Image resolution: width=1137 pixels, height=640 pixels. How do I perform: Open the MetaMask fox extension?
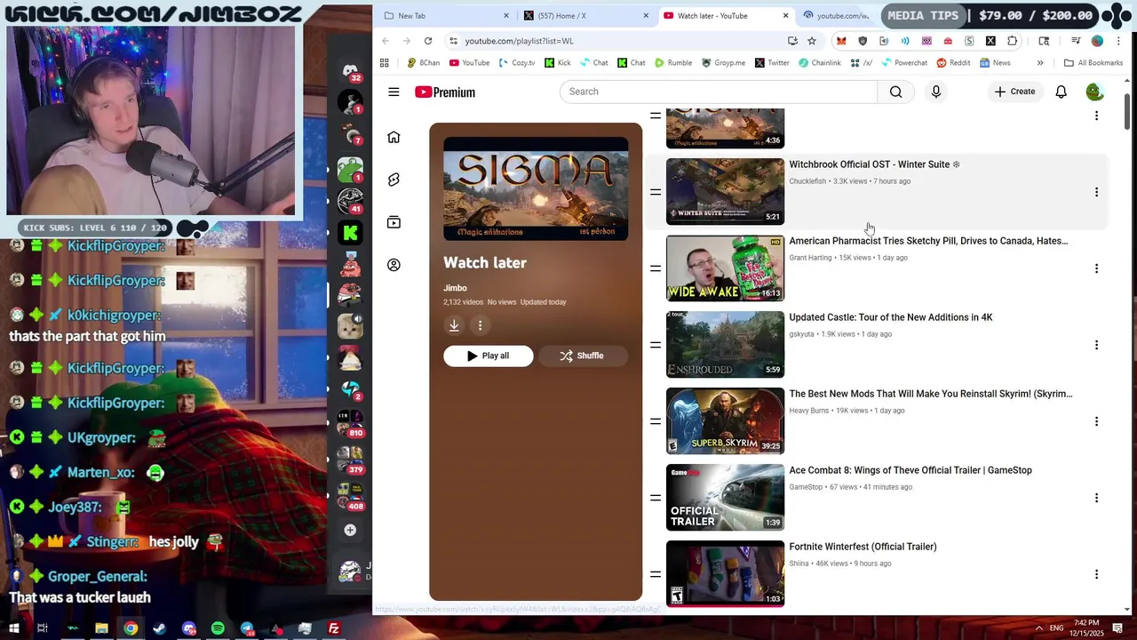[x=841, y=41]
